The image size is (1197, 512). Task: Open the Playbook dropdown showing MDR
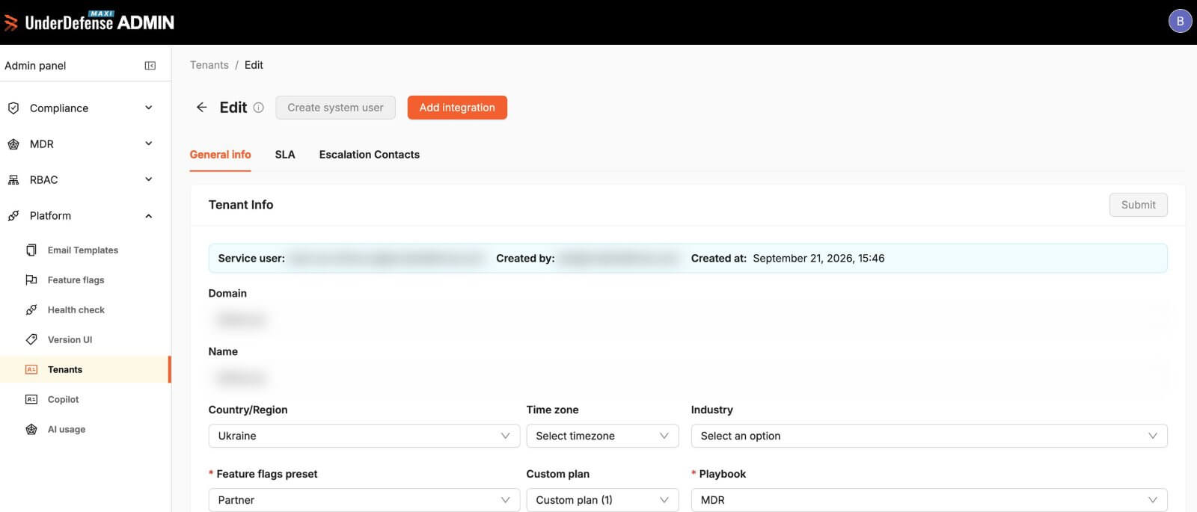point(929,500)
